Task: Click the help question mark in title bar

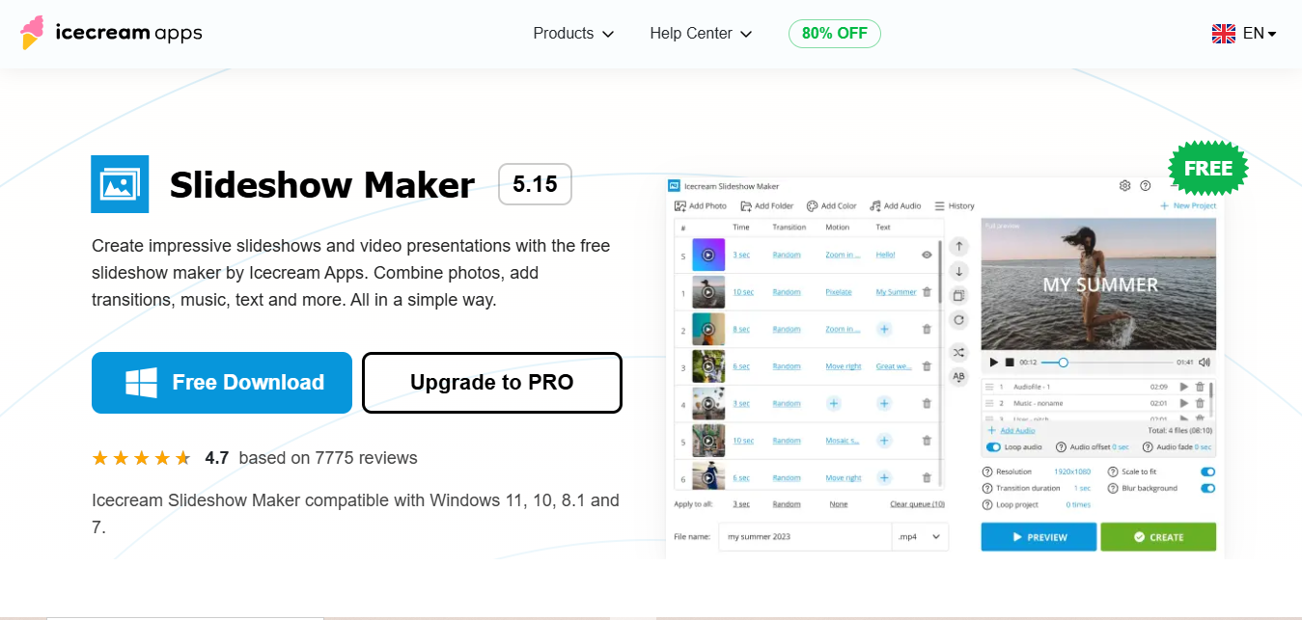Action: tap(1146, 185)
